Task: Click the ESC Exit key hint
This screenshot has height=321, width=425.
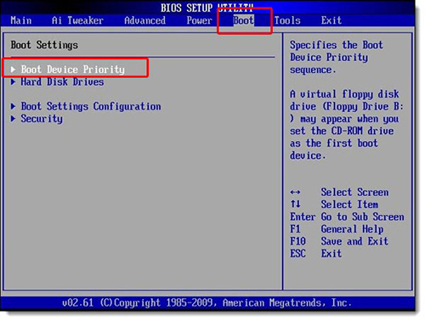Action: pyautogui.click(x=316, y=253)
